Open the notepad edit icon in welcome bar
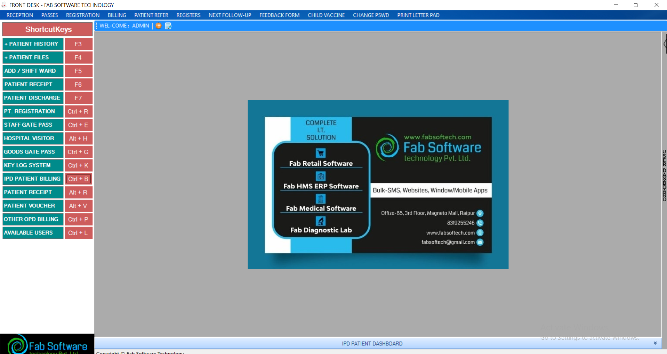Image resolution: width=667 pixels, height=354 pixels. 168,26
